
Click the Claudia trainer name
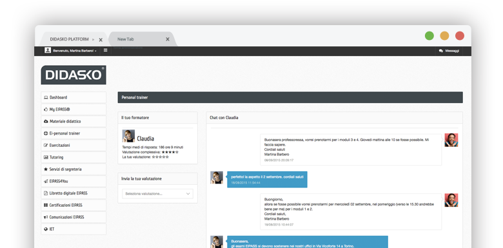coord(145,138)
